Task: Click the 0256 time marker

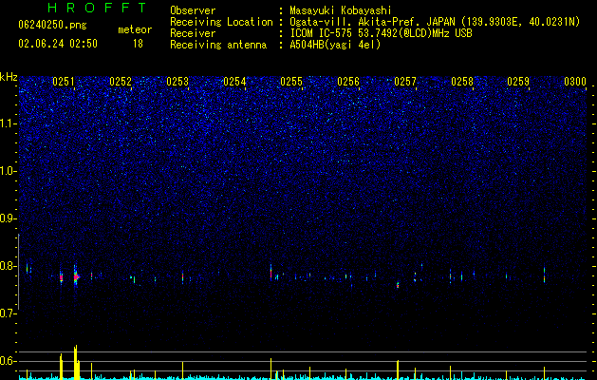Action: tap(348, 82)
